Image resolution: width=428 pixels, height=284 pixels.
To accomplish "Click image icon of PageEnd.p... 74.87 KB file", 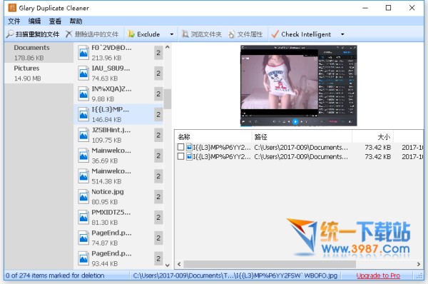I will 83,238.
